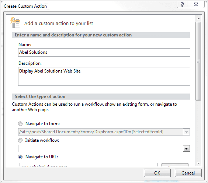
Task: Click the vertical scrollbar thumb
Action: coord(198,61)
